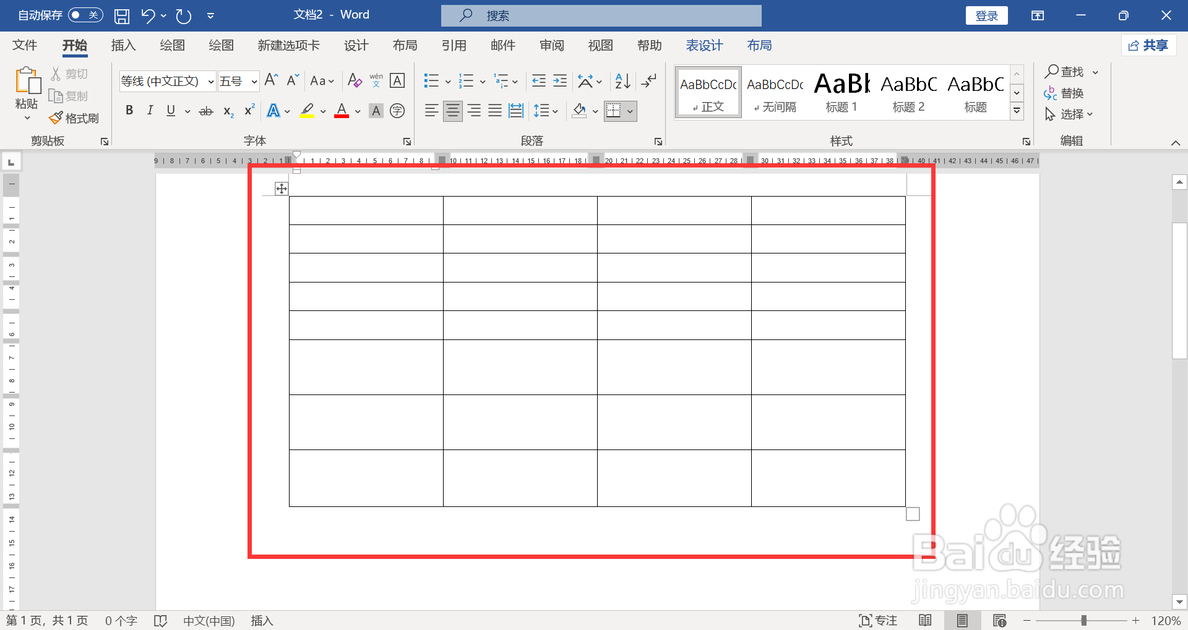
Task: Click the Share (共享) button
Action: (1148, 45)
